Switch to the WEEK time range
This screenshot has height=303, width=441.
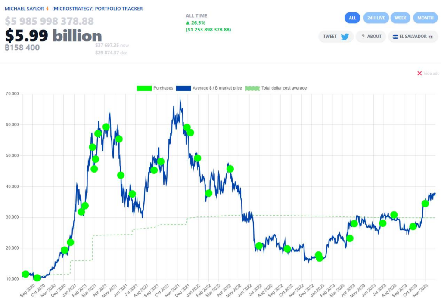401,18
